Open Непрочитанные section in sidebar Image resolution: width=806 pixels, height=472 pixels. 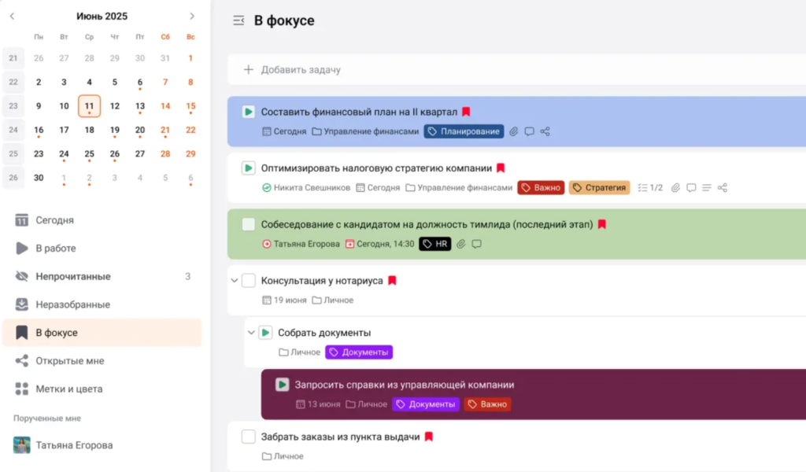coord(102,276)
